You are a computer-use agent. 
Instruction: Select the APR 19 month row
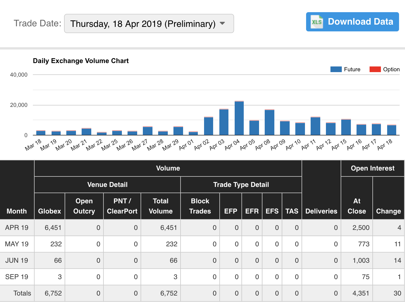tap(17, 228)
